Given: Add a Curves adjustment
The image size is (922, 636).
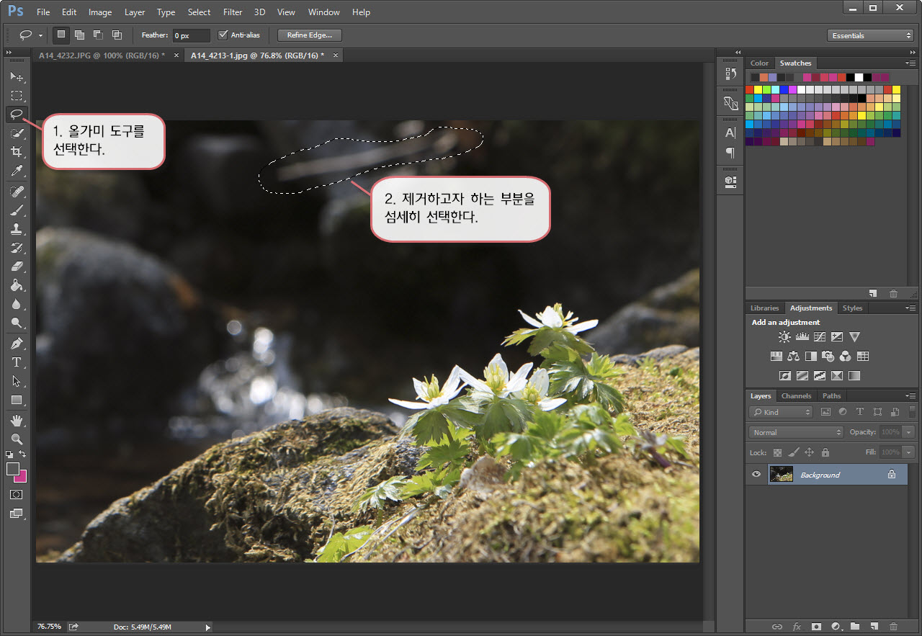Looking at the screenshot, I should (819, 336).
